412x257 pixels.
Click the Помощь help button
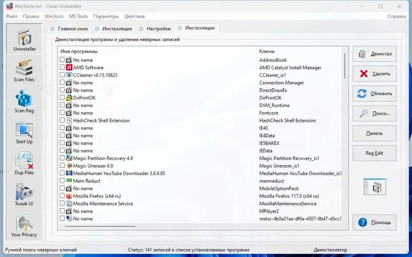pyautogui.click(x=374, y=222)
